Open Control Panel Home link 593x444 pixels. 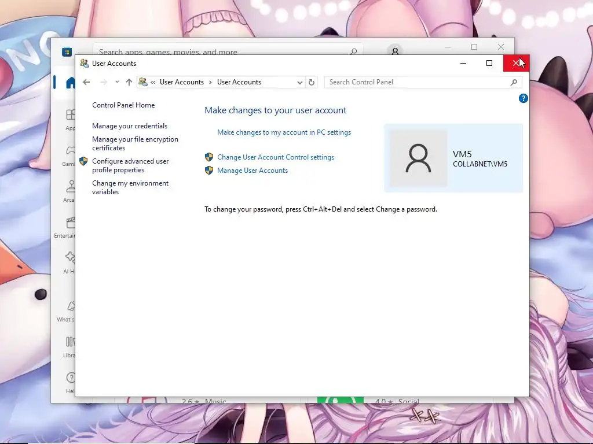(x=123, y=105)
